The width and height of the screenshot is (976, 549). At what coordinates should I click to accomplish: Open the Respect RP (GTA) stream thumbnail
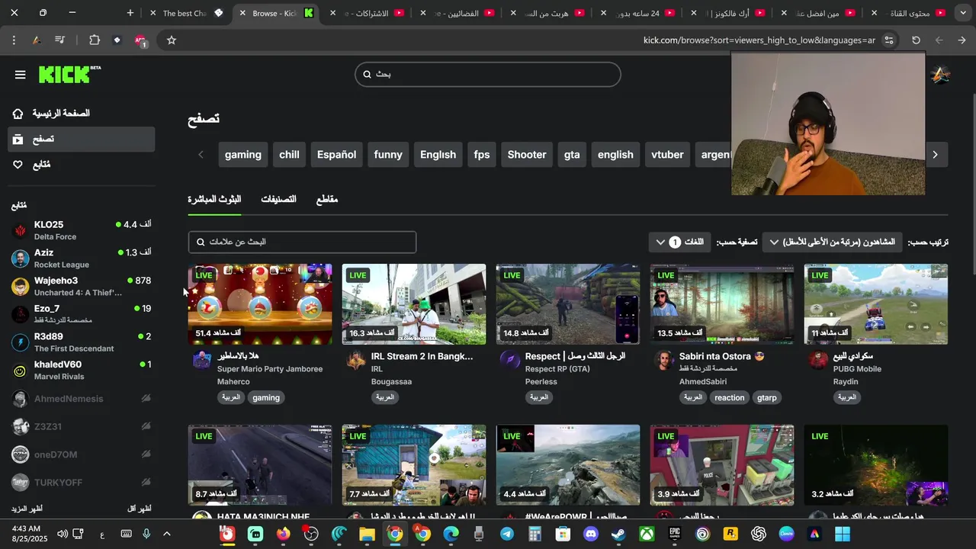tap(568, 304)
